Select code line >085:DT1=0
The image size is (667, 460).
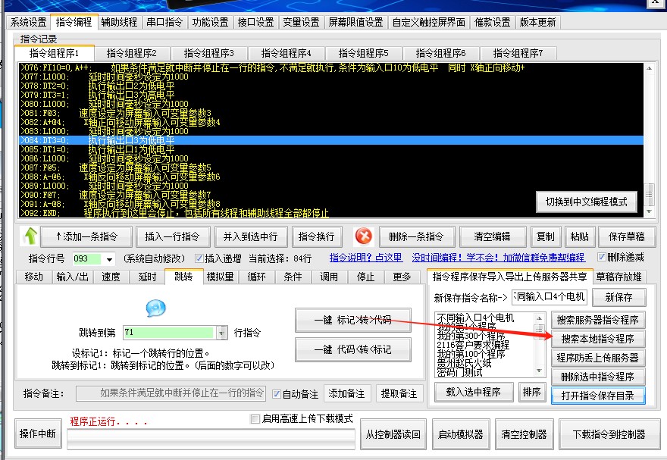(x=331, y=149)
